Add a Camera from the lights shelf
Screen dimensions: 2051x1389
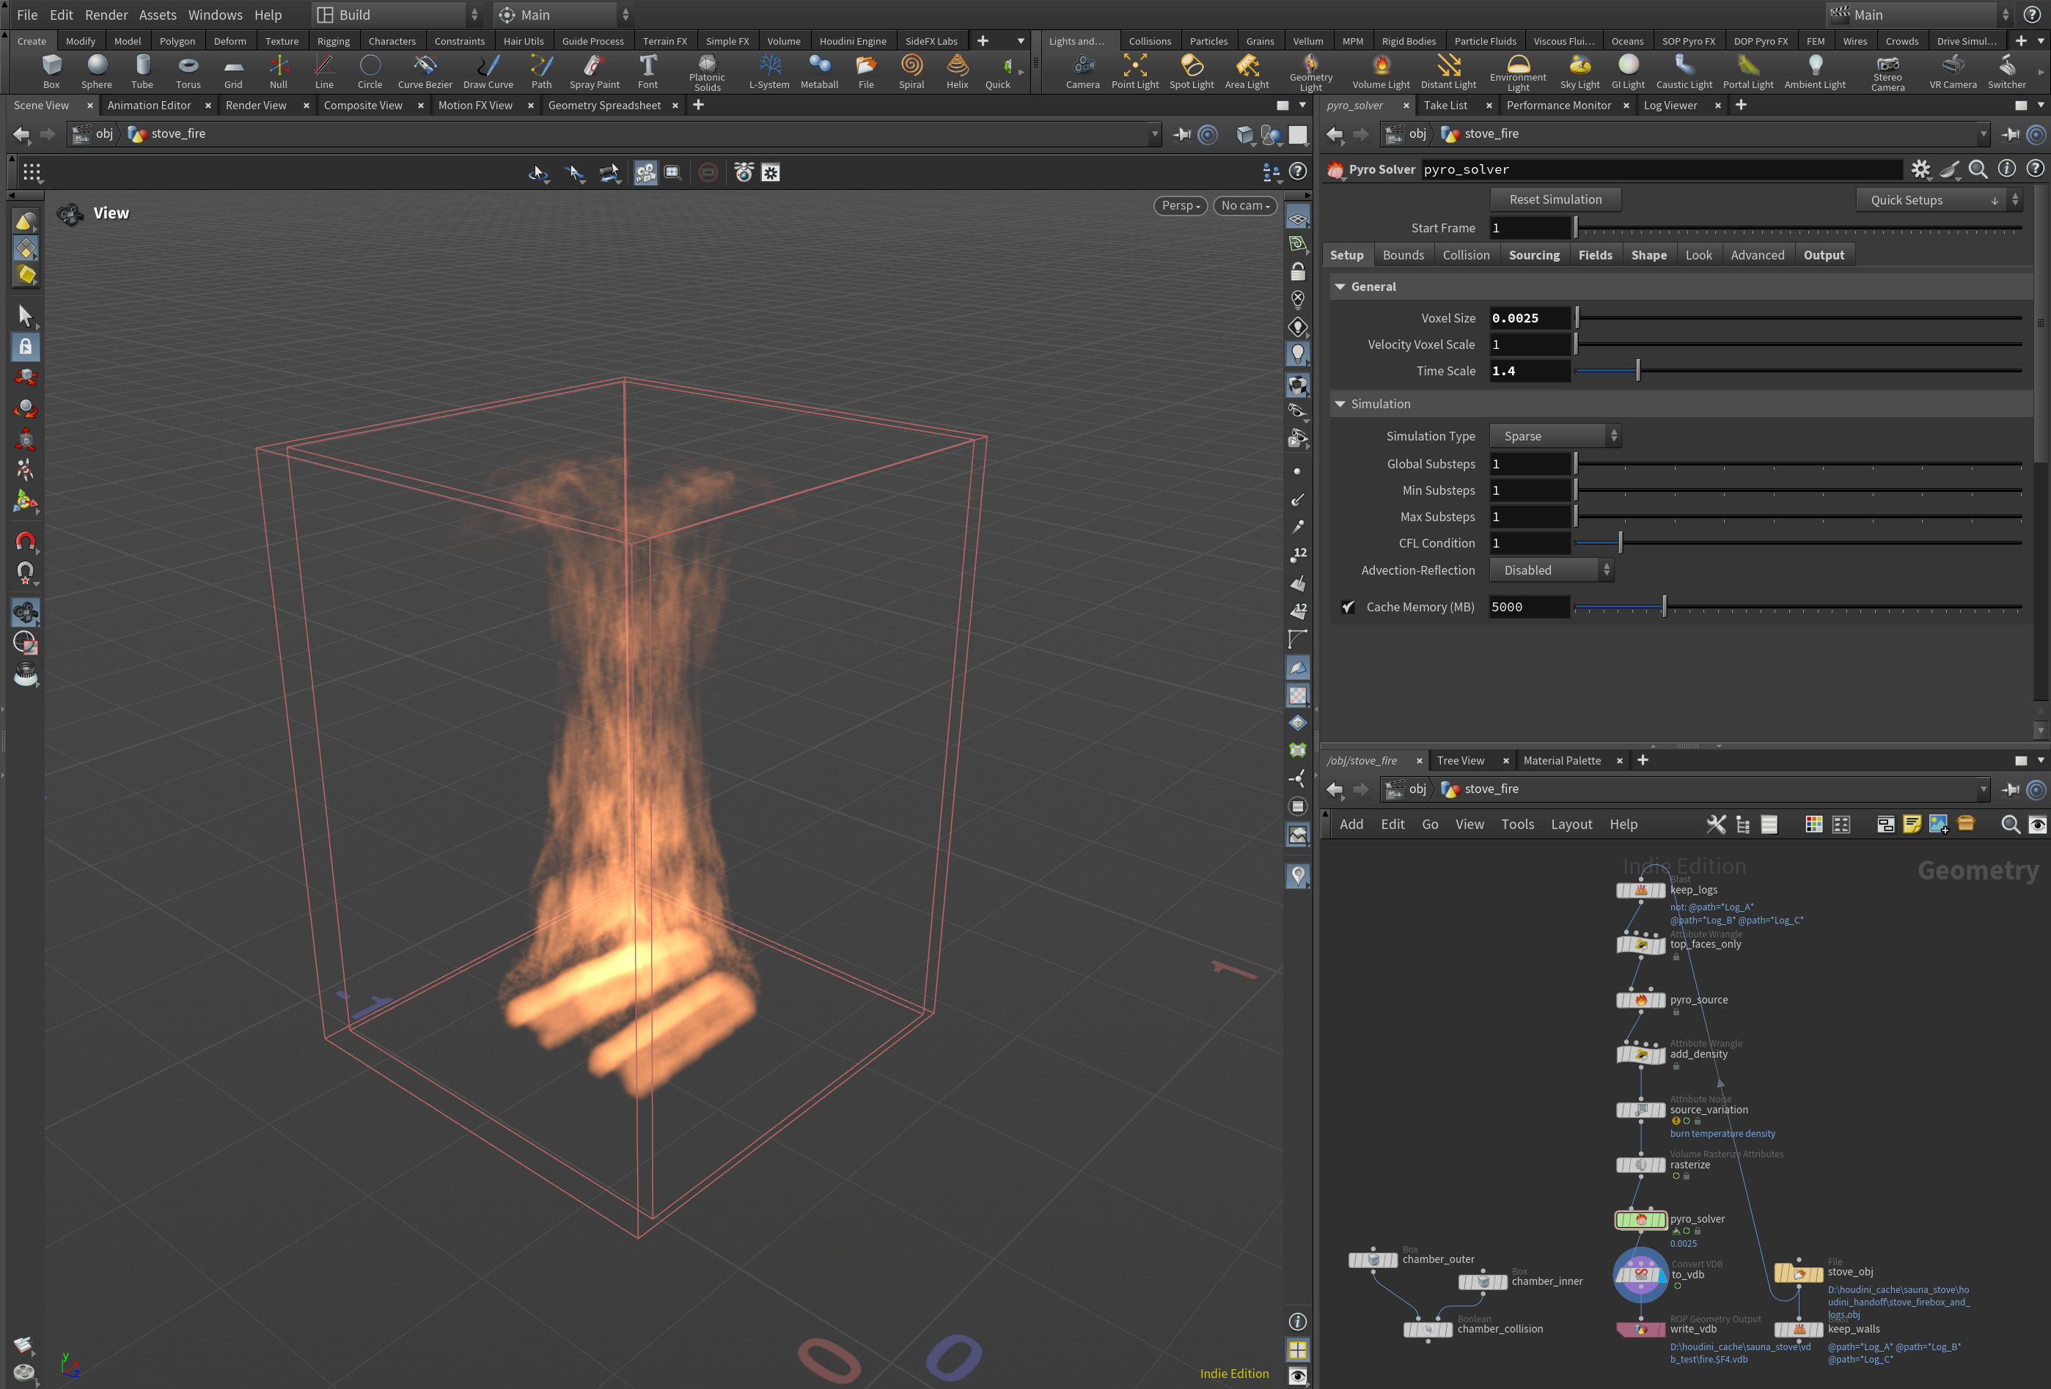click(x=1082, y=71)
